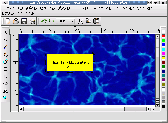This screenshot has height=123, width=168.
Task: Open the ファイル (F) menu
Action: 13,8
